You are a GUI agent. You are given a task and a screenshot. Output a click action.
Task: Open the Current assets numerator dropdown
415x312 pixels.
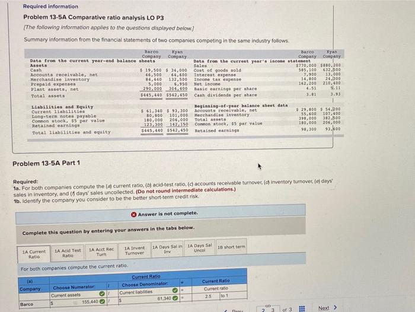pos(78,295)
